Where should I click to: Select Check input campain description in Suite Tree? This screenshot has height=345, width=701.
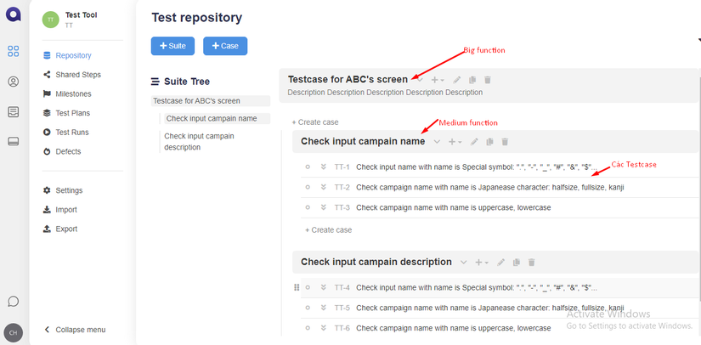click(199, 141)
